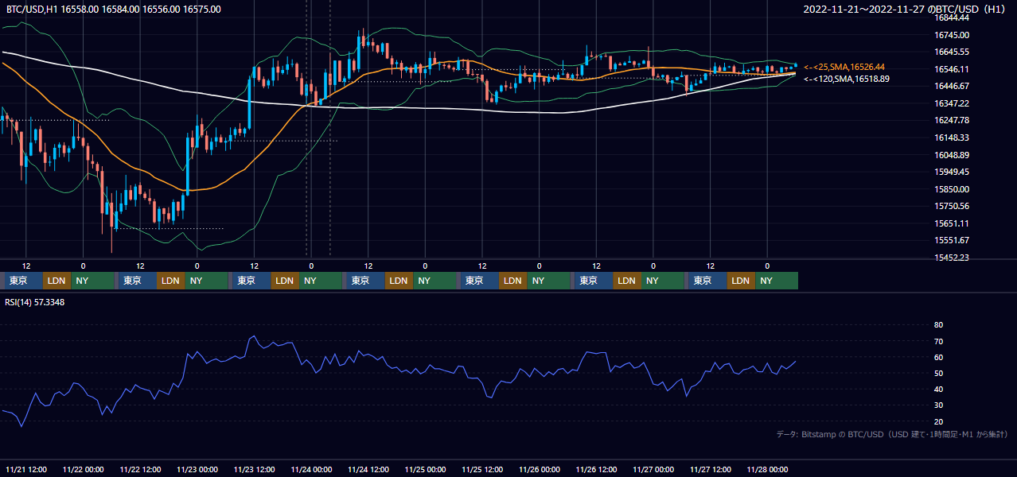1017x477 pixels.
Task: Select the 11/26 00:00 time label
Action: [x=540, y=469]
